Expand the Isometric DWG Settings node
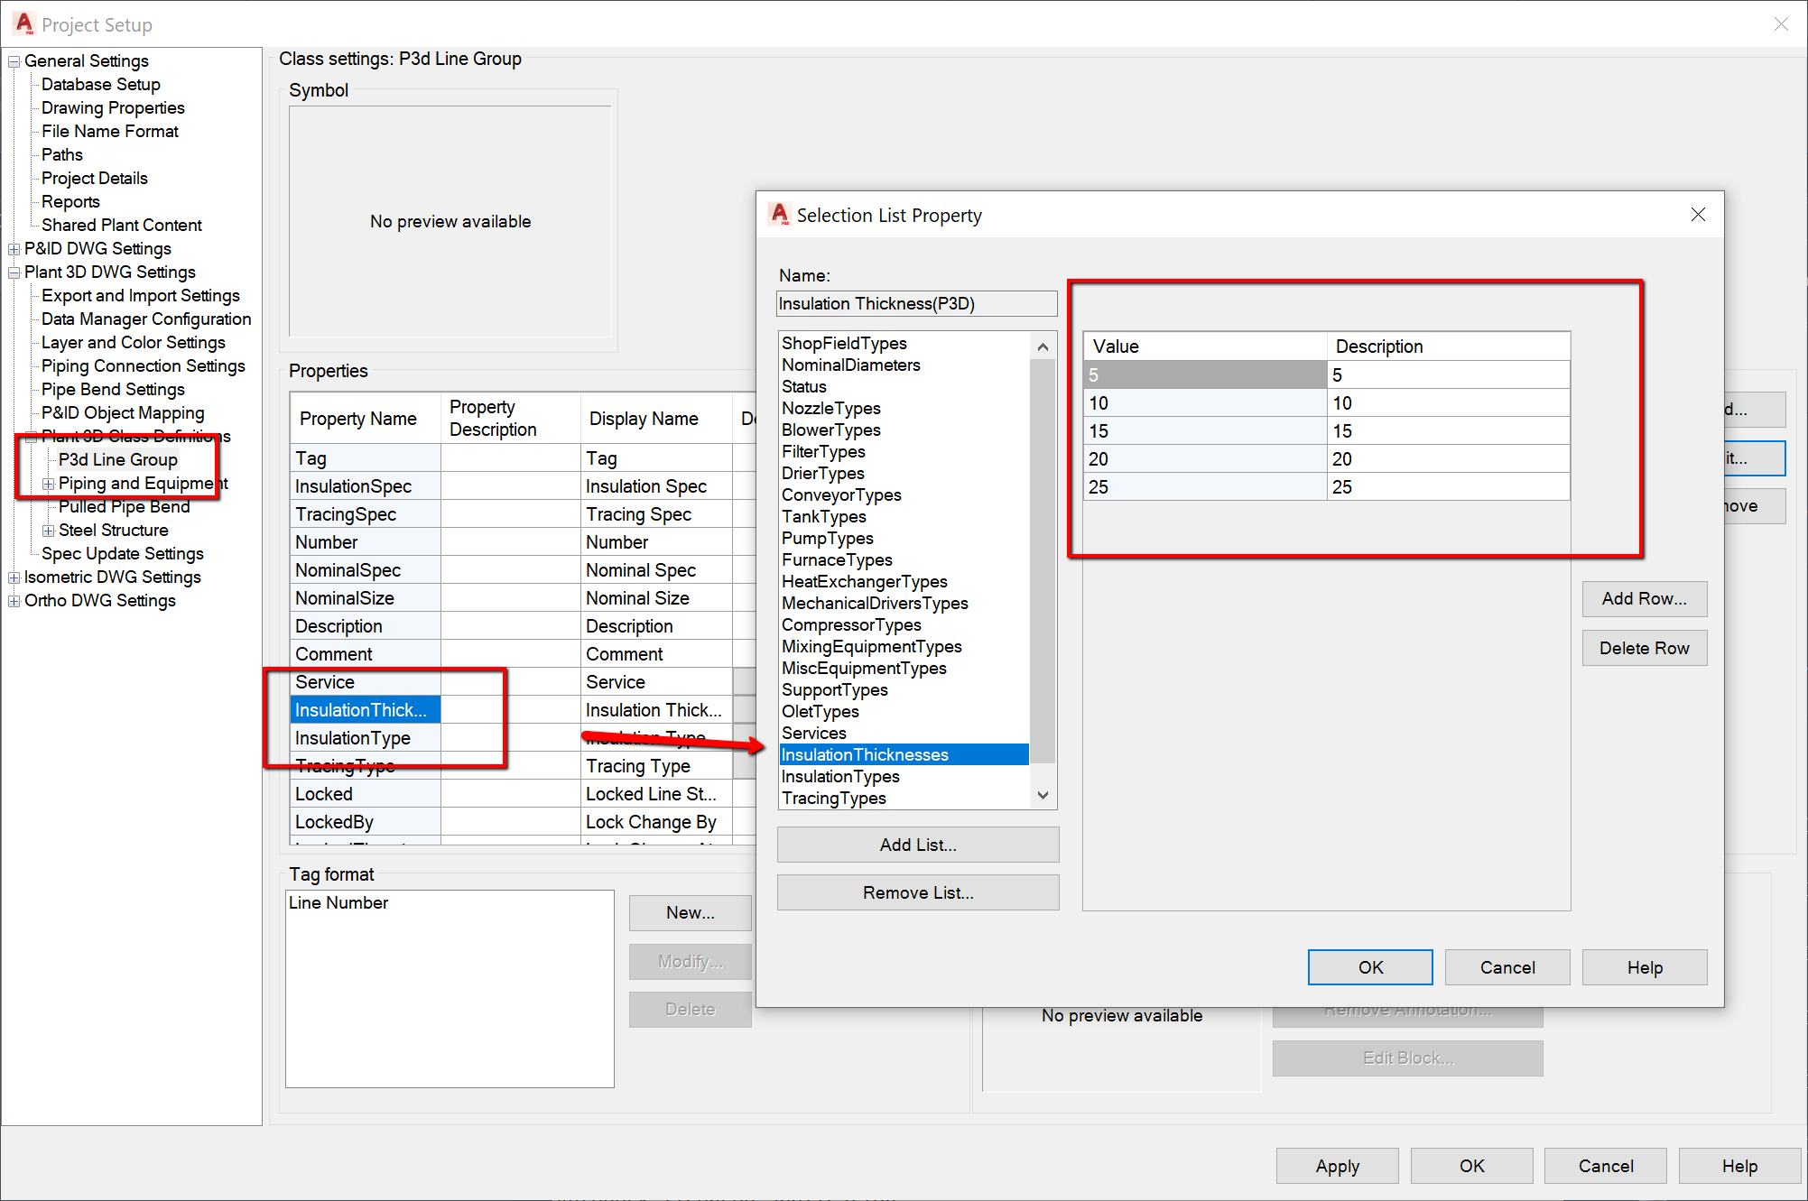1808x1201 pixels. [14, 577]
